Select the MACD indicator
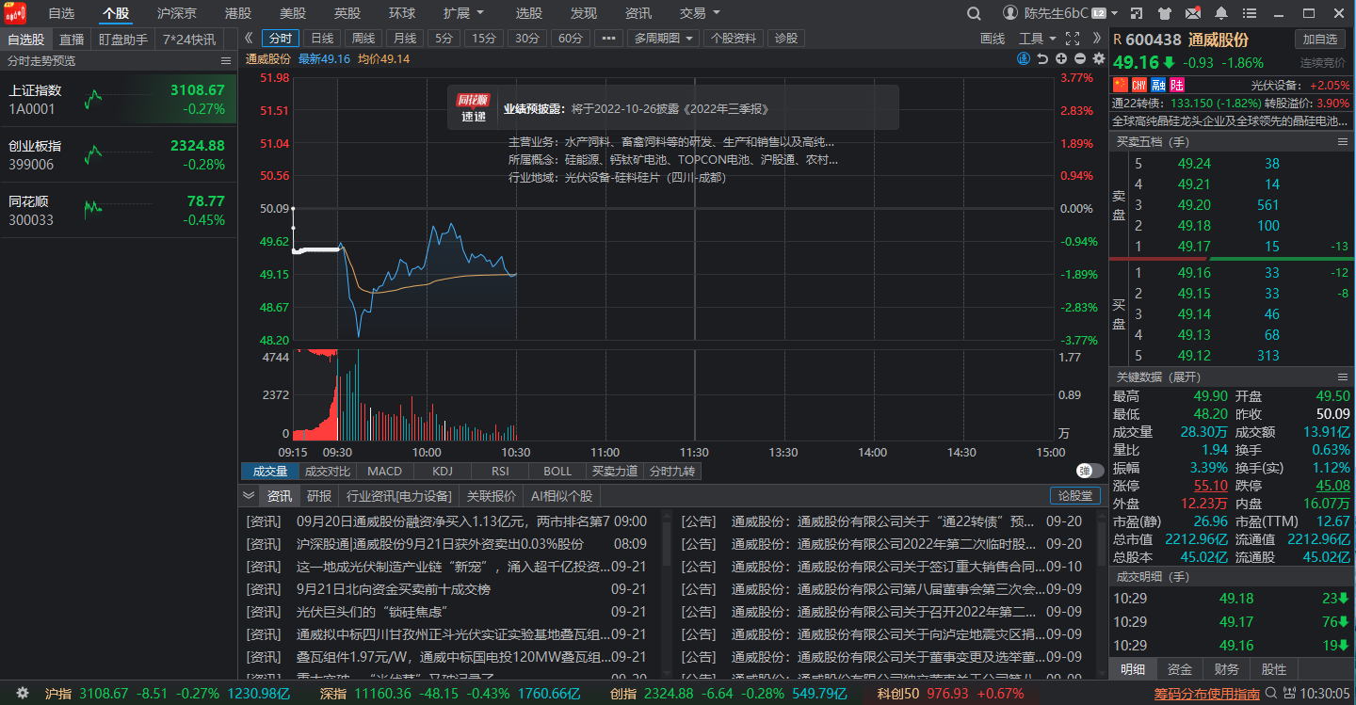 point(384,472)
